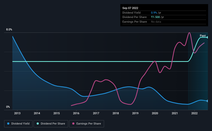Select the 2019 label on the x-axis

click(x=135, y=113)
